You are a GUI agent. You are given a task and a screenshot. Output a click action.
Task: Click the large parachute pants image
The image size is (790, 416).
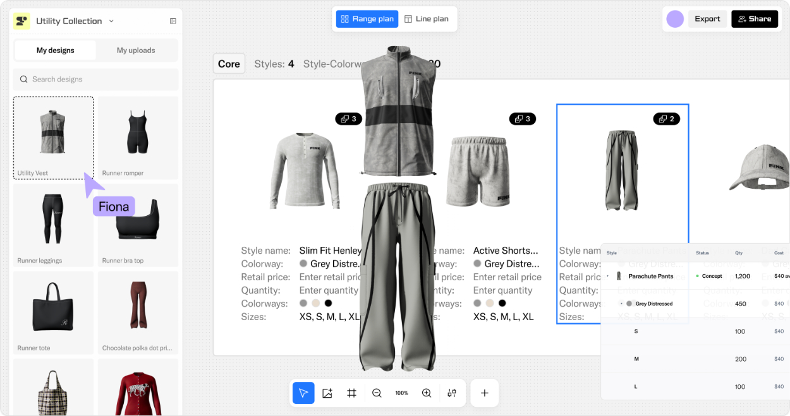click(x=398, y=276)
